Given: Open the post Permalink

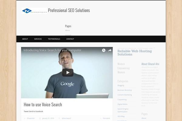Looking at the screenshot, I should click(x=106, y=118).
